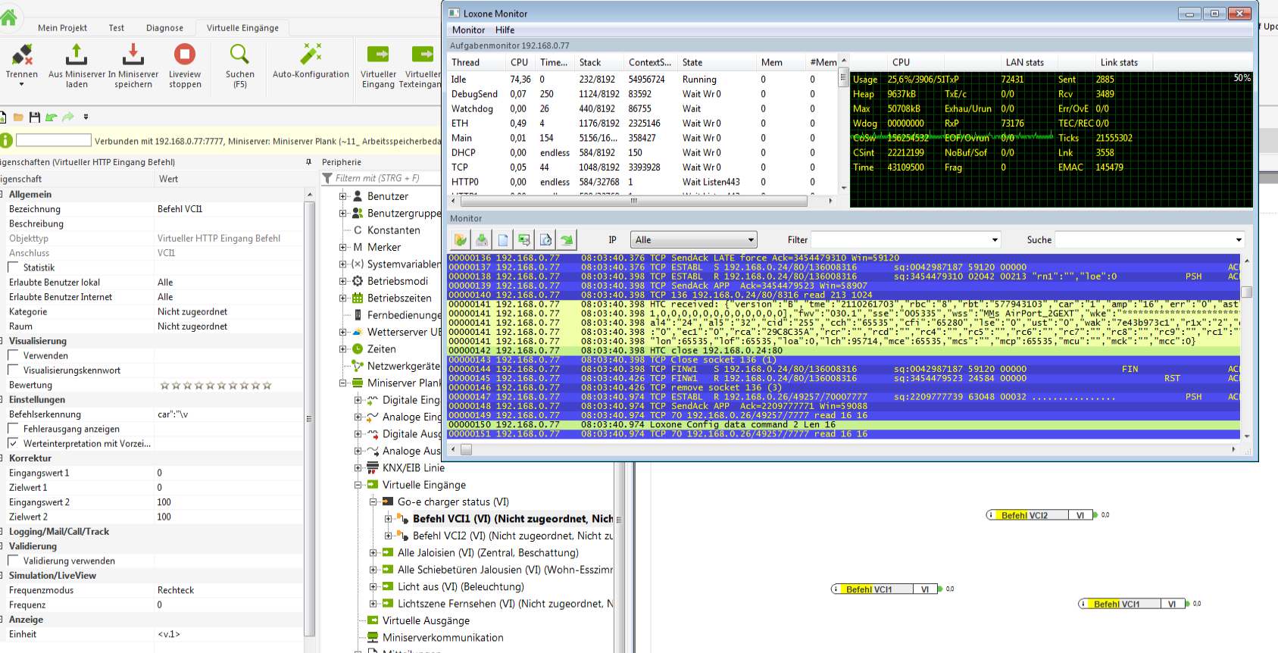Open Suchen (F5) search tool
This screenshot has width=1278, height=653.
pos(239,55)
